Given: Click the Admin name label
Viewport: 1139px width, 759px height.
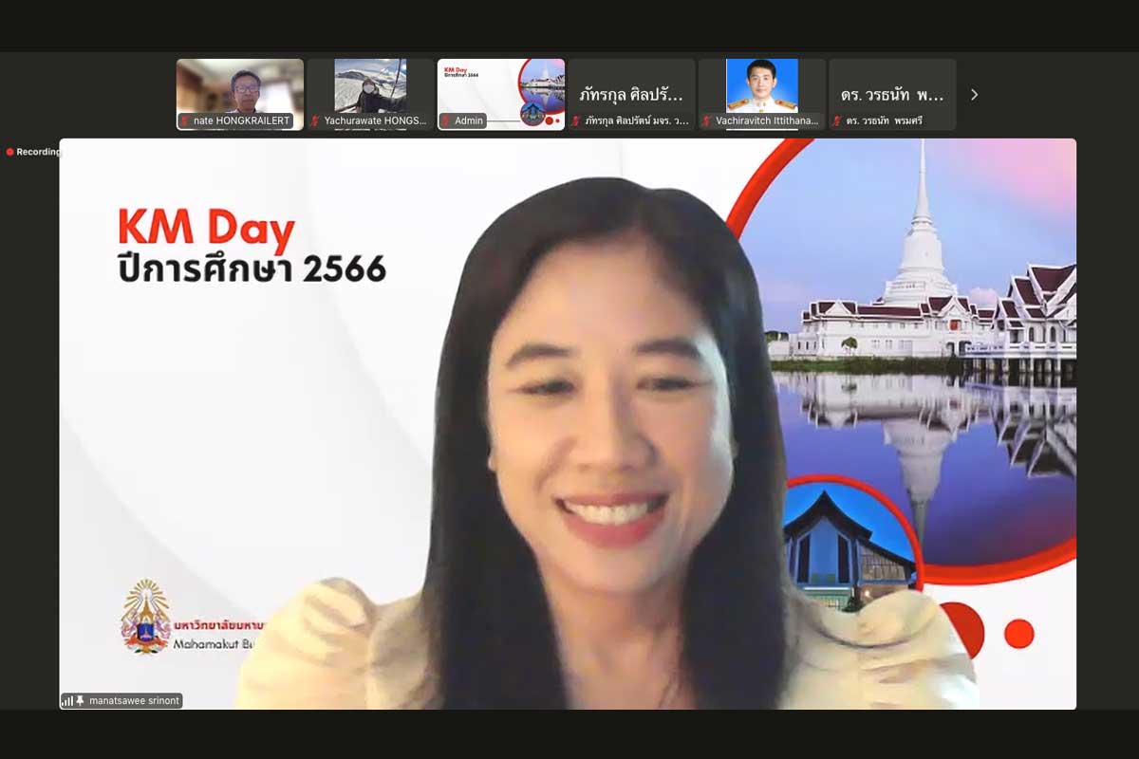Looking at the screenshot, I should pyautogui.click(x=469, y=121).
